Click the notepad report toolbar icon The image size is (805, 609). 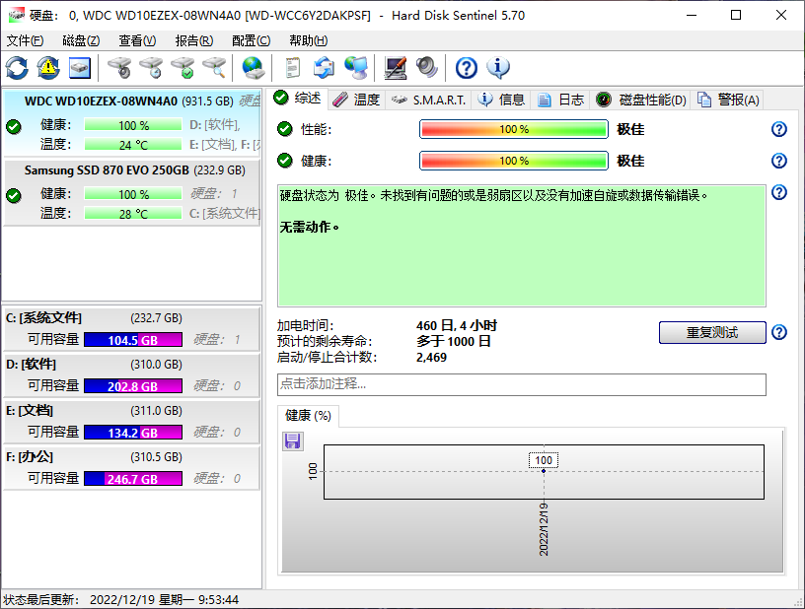(x=293, y=68)
